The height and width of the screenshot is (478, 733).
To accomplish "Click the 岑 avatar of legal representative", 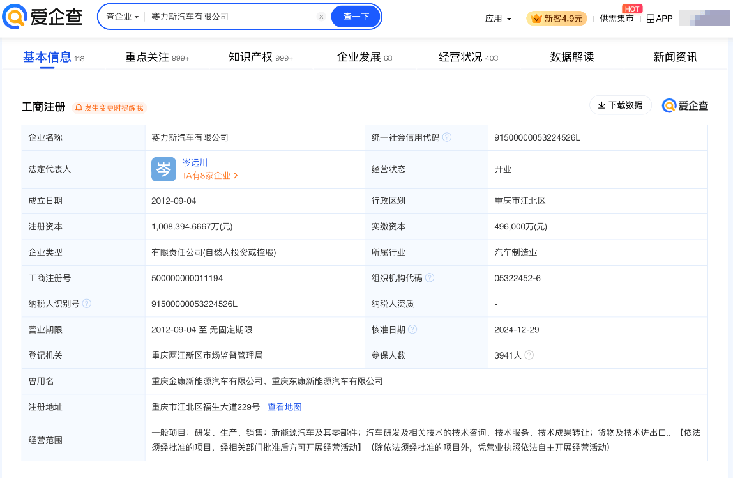I will click(x=163, y=169).
